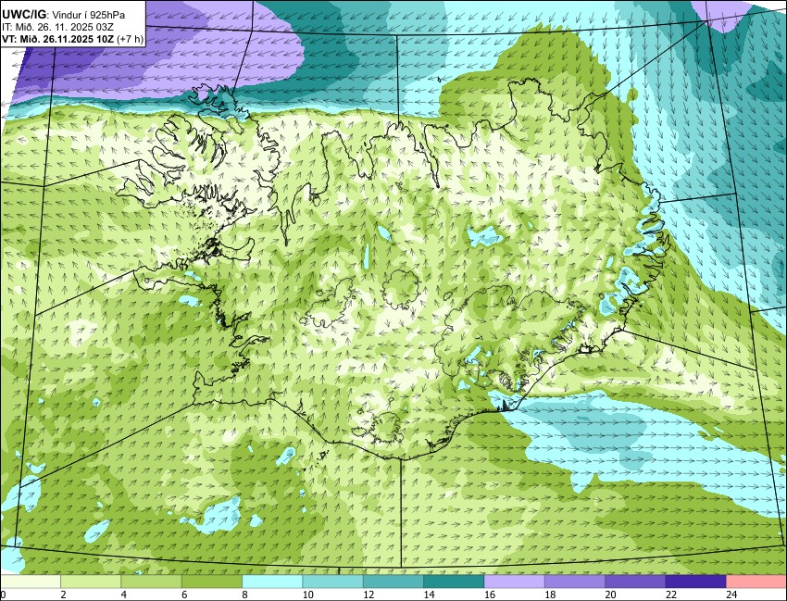Select the light cyan 8–10 legend swatch
The image size is (787, 601).
tap(272, 582)
